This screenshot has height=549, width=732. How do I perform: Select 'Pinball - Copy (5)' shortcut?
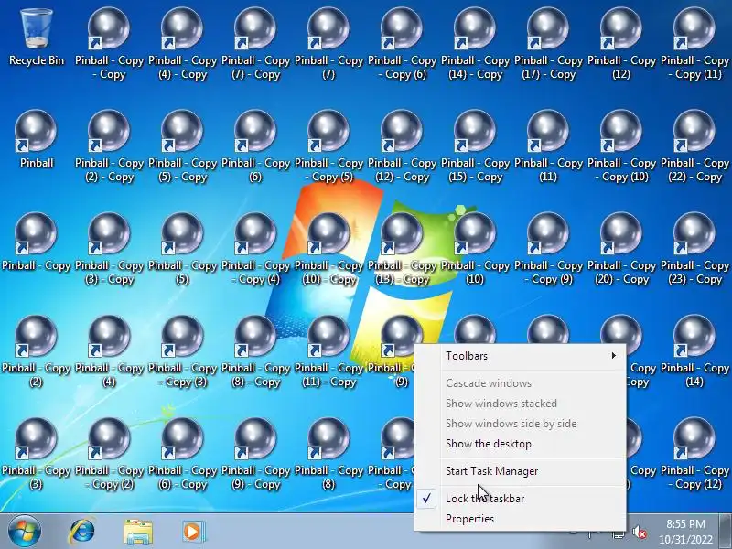tap(182, 248)
